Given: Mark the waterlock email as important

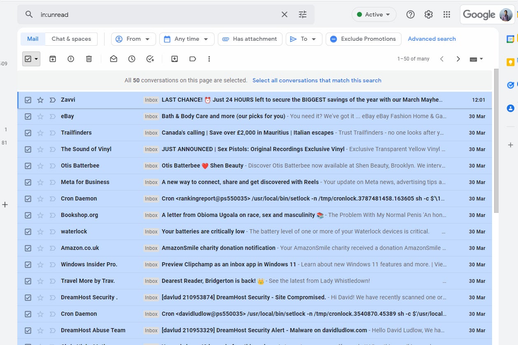Looking at the screenshot, I should click(x=53, y=232).
